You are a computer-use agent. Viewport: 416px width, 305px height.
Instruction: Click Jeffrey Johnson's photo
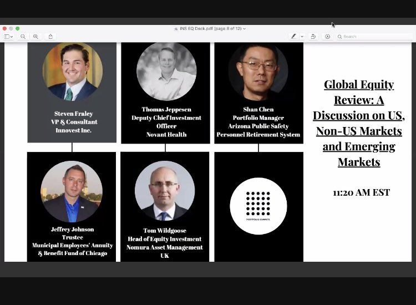(72, 191)
